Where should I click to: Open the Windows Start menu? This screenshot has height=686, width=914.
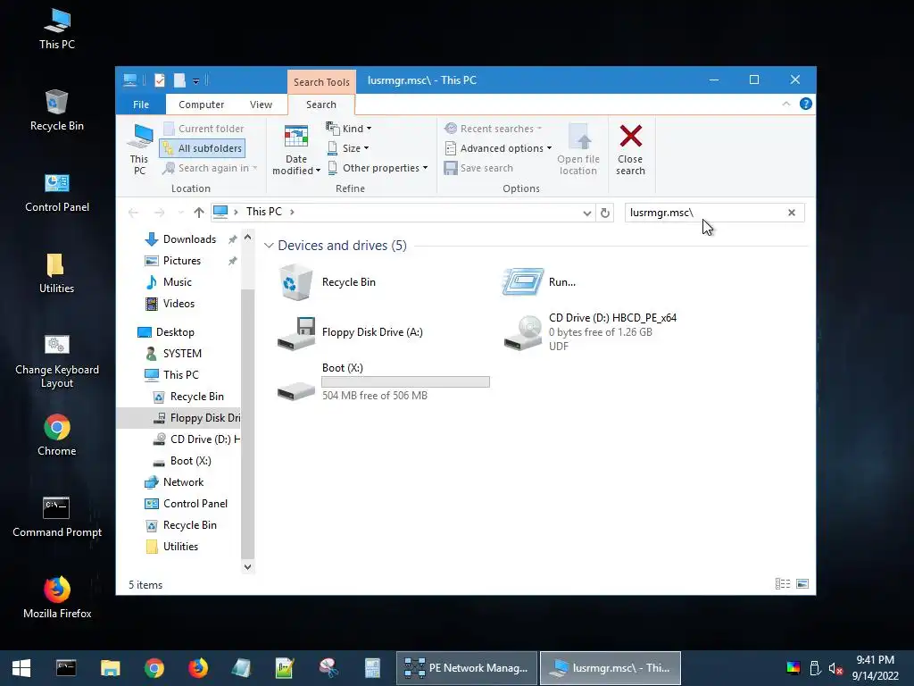pos(21,668)
